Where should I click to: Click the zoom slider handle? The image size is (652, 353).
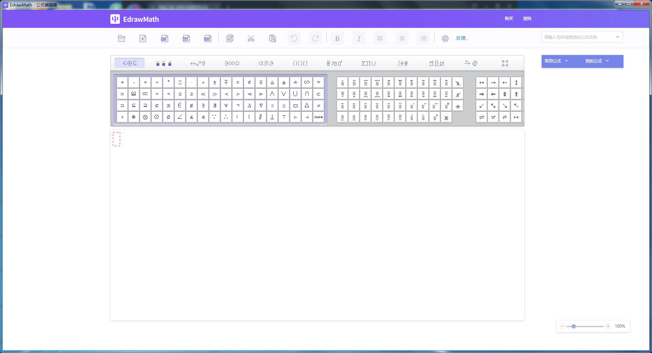pos(574,326)
